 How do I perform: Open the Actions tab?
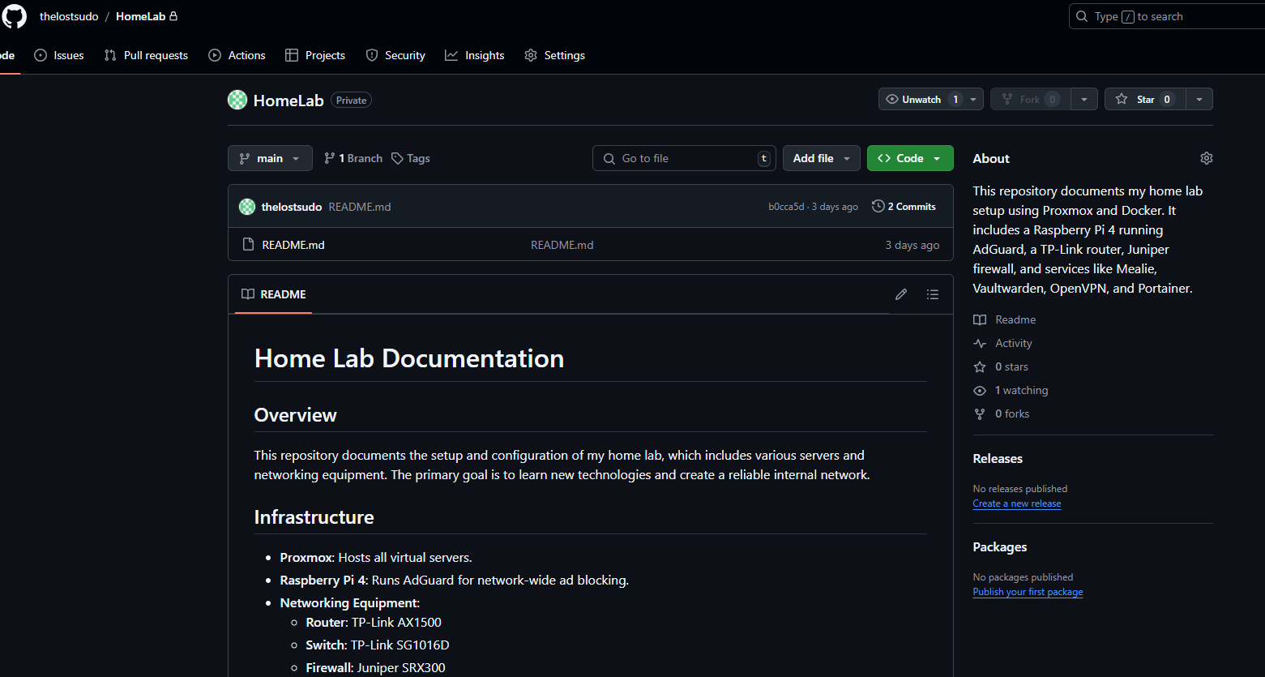click(237, 55)
